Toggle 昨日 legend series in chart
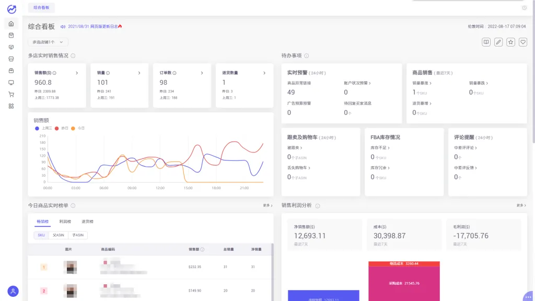The height and width of the screenshot is (301, 535). point(62,129)
